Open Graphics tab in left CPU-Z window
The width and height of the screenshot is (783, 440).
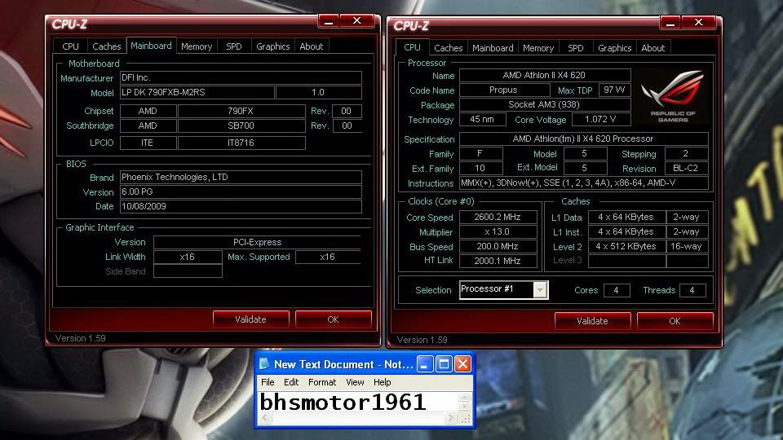(272, 46)
